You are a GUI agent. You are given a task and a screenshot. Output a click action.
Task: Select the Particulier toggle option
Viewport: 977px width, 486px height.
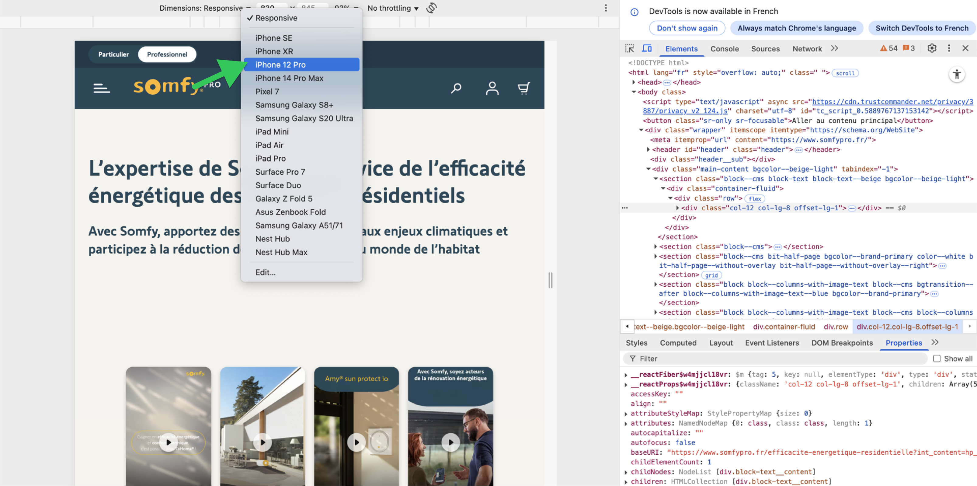click(x=113, y=54)
